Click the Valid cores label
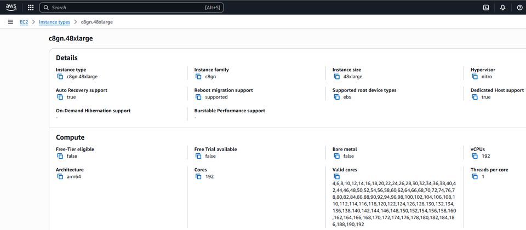526x230 pixels. [x=345, y=170]
